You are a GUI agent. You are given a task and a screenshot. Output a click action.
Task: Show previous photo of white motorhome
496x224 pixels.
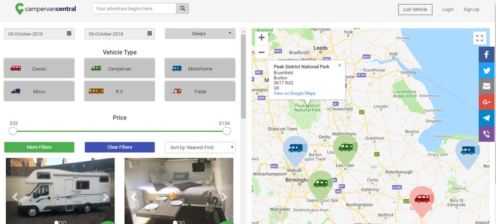15,197
